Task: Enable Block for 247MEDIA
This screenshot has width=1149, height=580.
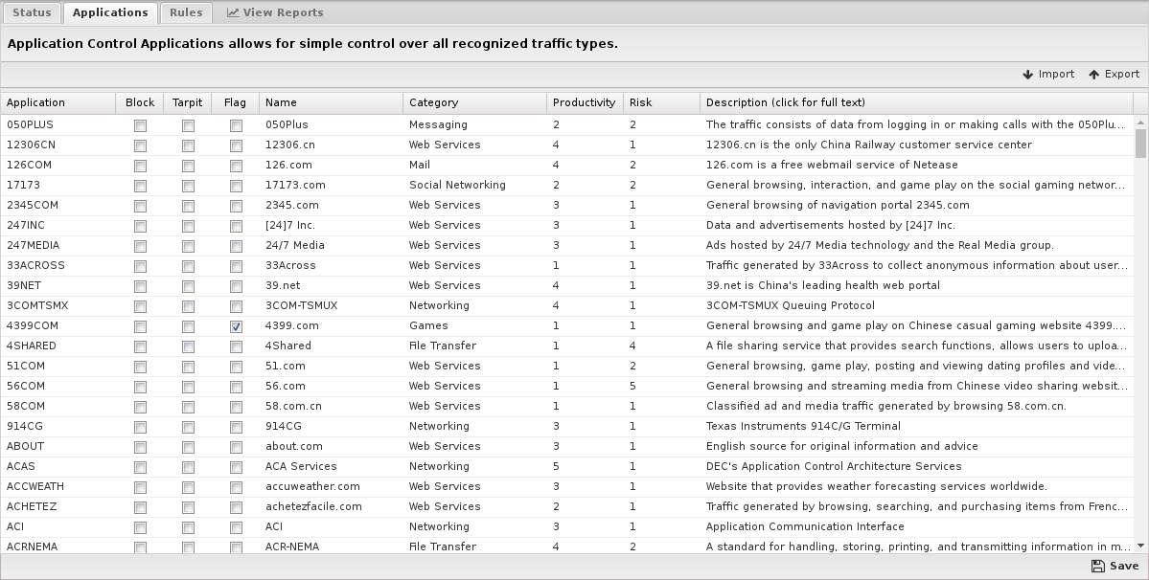Action: tap(140, 247)
